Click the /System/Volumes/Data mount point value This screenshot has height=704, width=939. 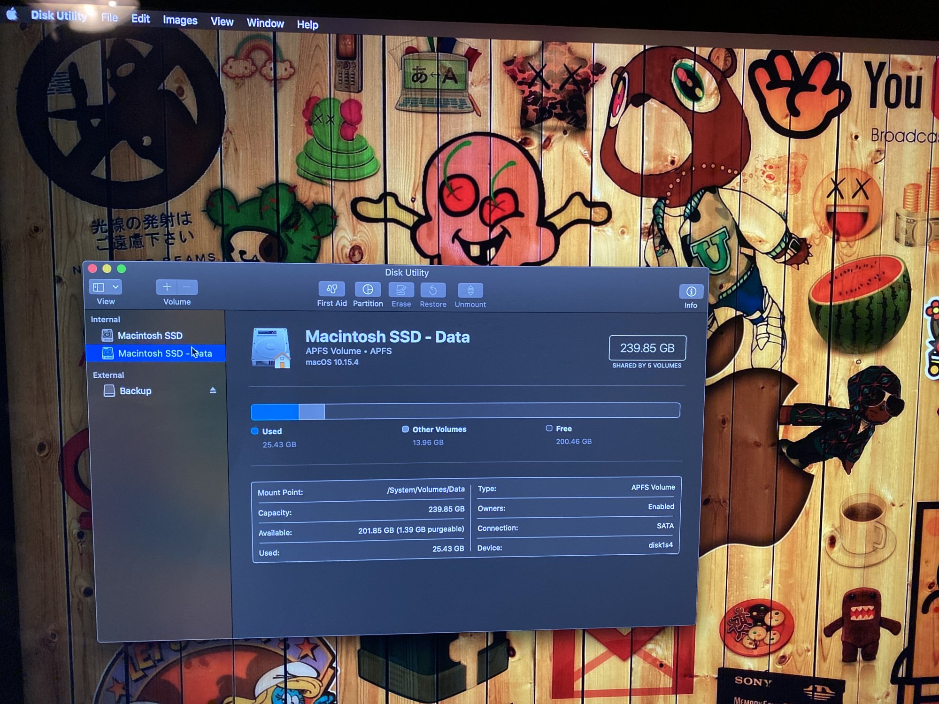pos(426,490)
